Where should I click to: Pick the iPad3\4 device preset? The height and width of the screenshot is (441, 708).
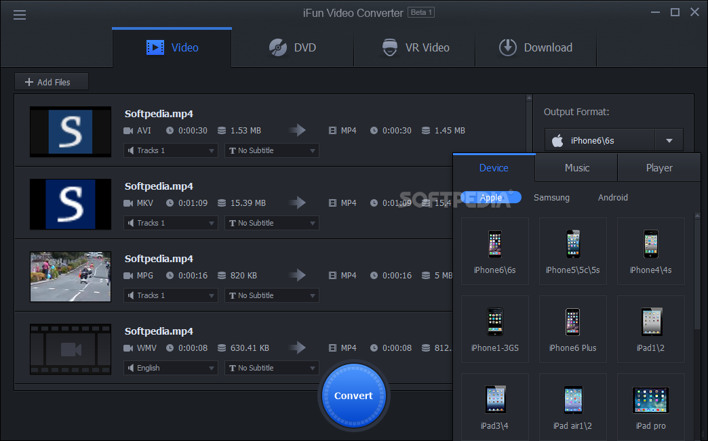point(495,406)
